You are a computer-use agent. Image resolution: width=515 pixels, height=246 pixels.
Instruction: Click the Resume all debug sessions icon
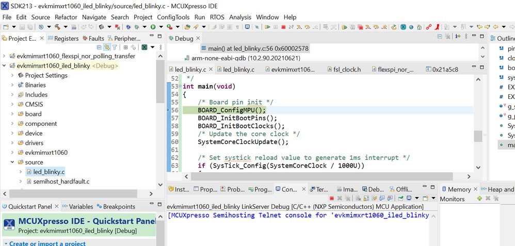pos(345,27)
